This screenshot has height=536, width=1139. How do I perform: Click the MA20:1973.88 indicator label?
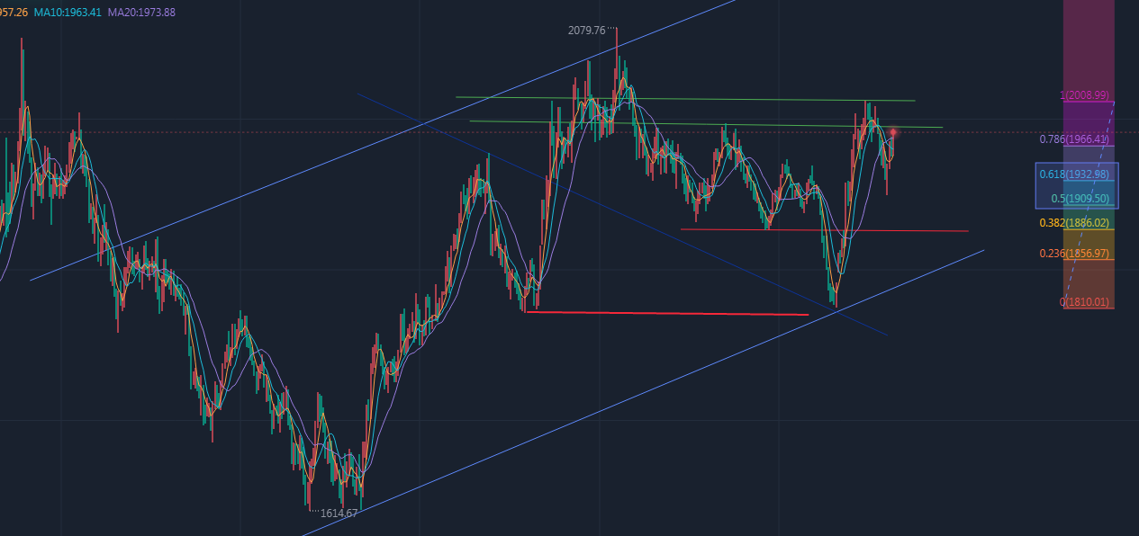[x=141, y=13]
